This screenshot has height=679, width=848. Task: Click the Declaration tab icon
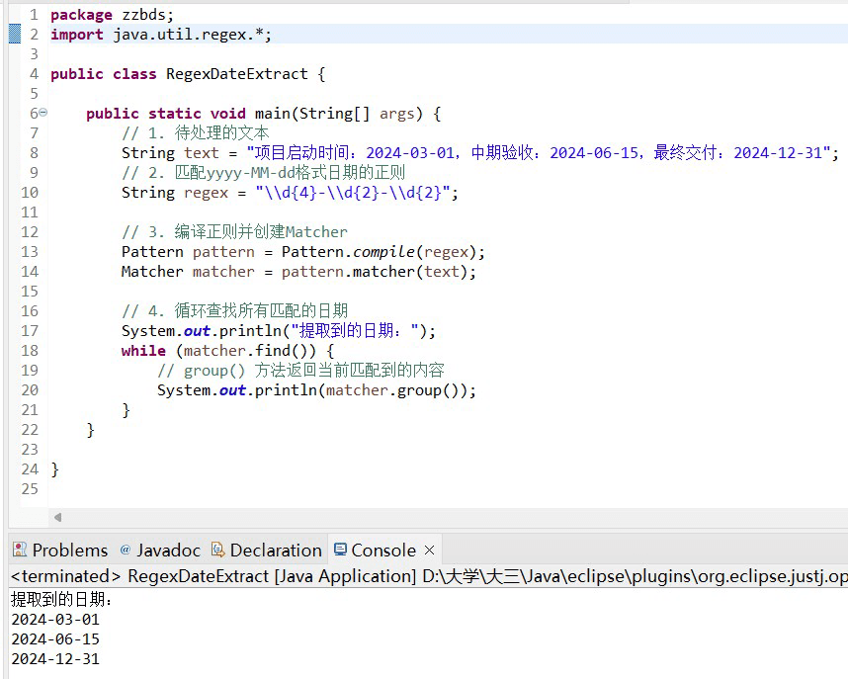tap(218, 550)
